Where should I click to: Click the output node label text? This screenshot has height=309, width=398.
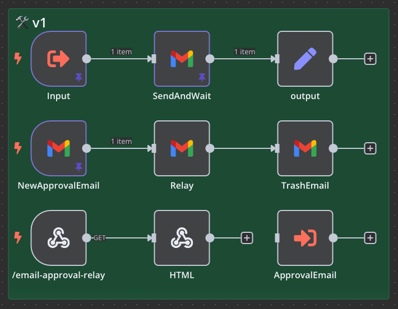pos(305,96)
